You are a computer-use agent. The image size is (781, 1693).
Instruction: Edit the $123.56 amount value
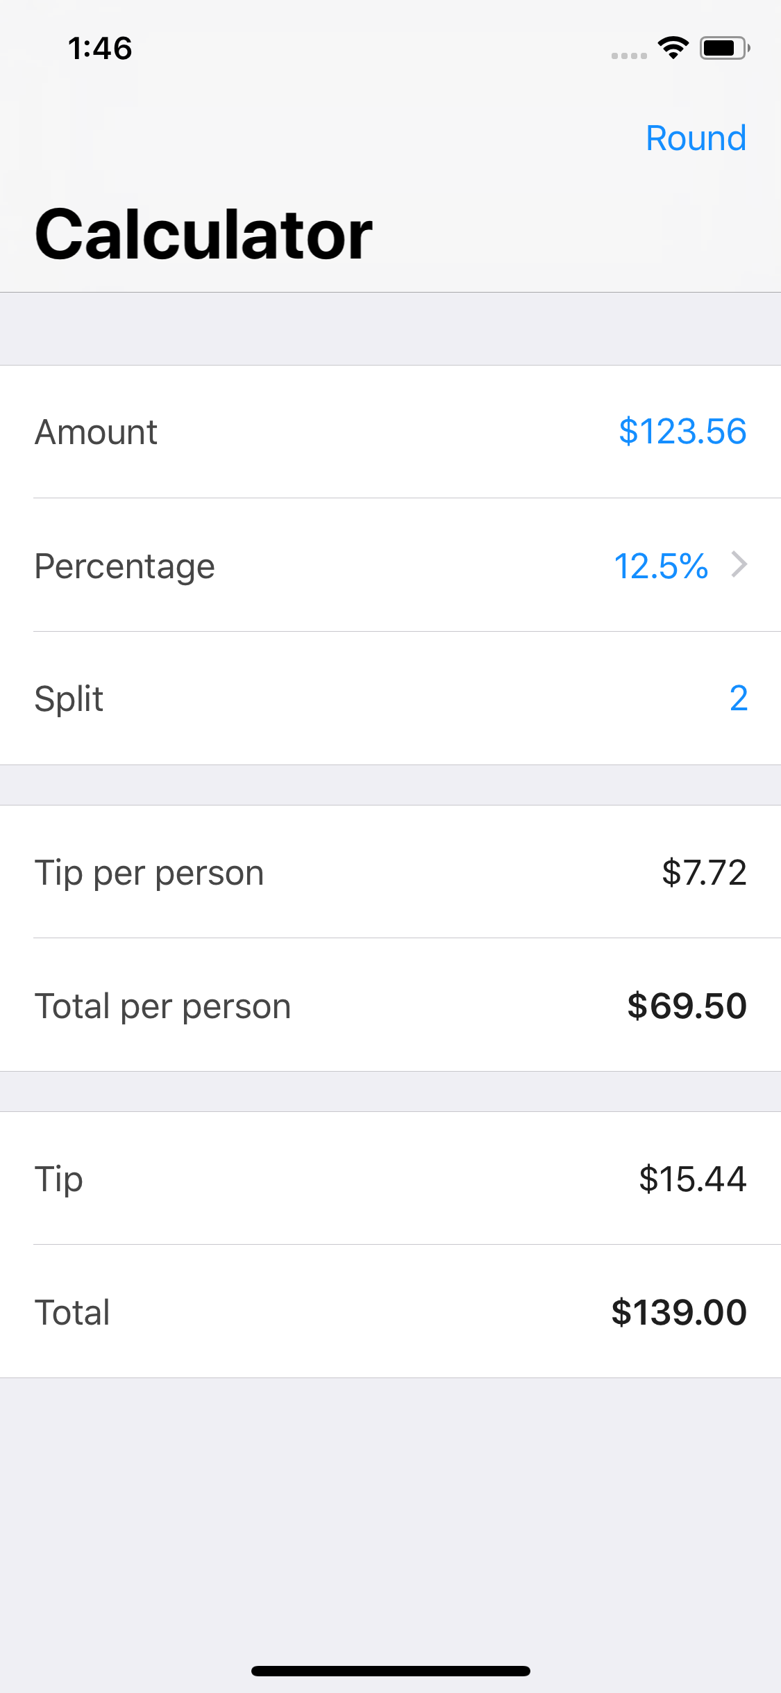(682, 432)
